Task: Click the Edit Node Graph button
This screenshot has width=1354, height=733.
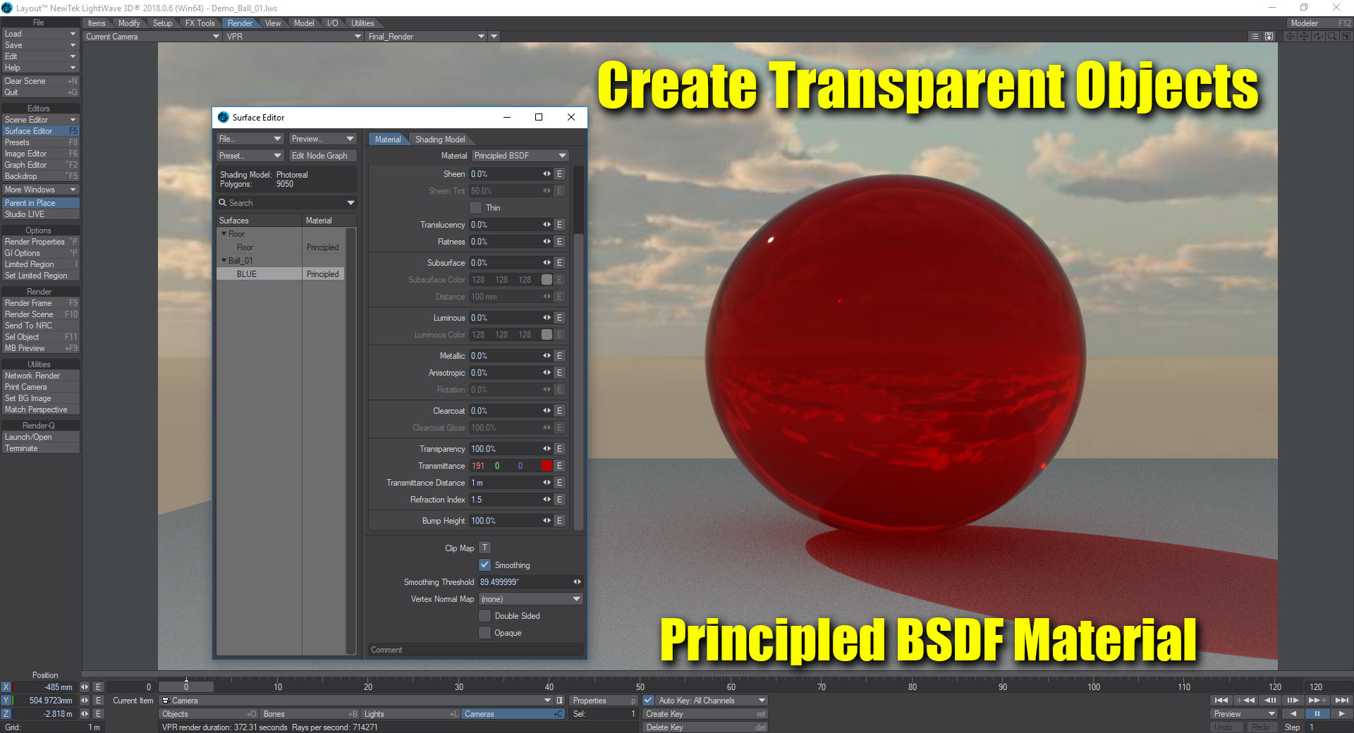Action: (319, 156)
